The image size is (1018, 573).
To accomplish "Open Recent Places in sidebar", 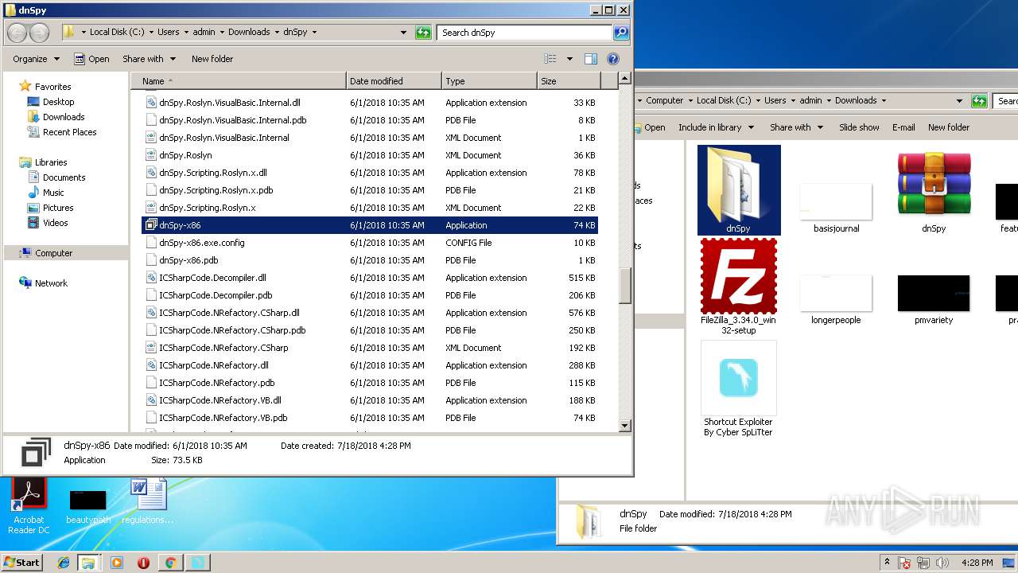I will pyautogui.click(x=69, y=132).
